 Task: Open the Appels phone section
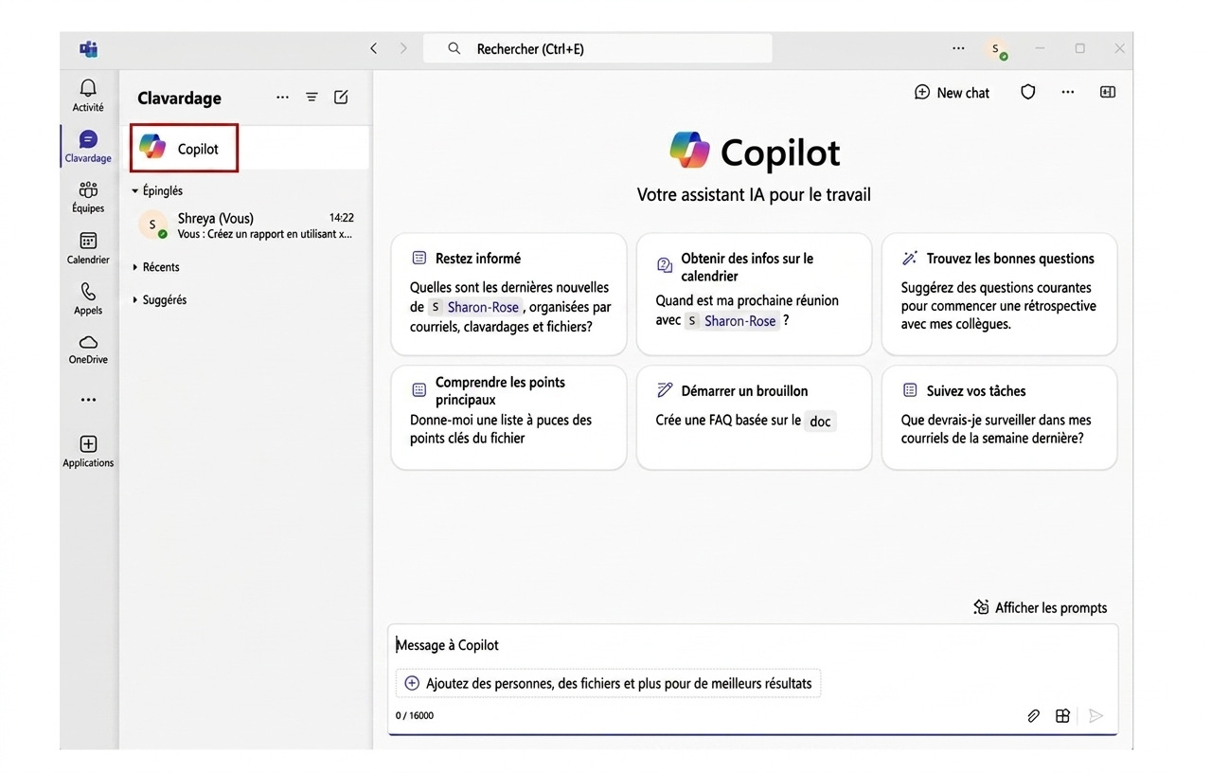tap(88, 298)
